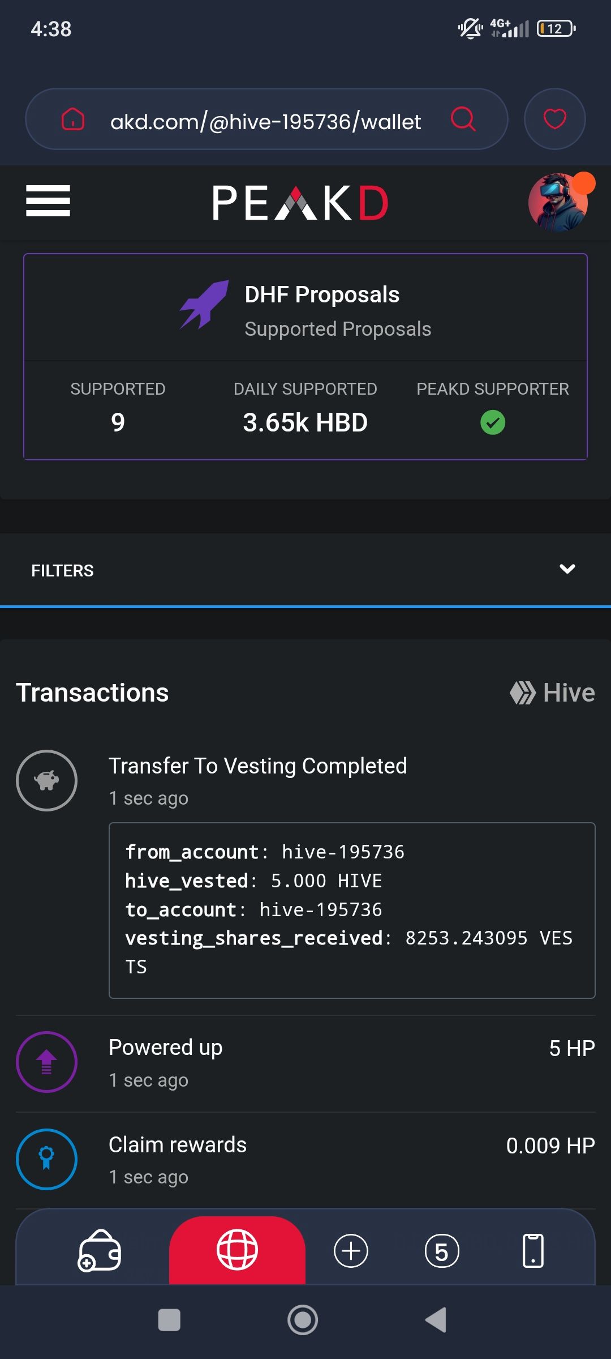Screen dimensions: 611x1359
Task: Show the 5 open tabs counter
Action: coord(442,1250)
